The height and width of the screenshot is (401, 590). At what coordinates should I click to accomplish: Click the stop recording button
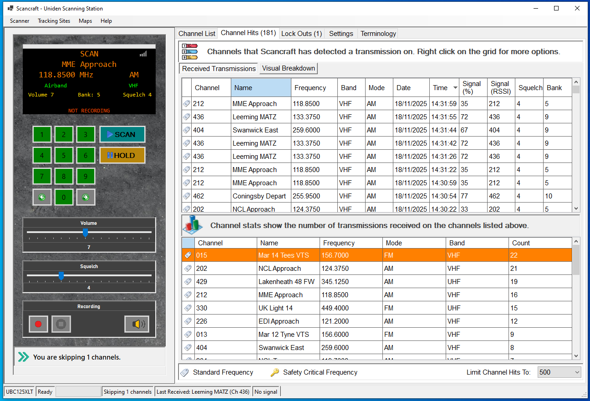click(61, 324)
